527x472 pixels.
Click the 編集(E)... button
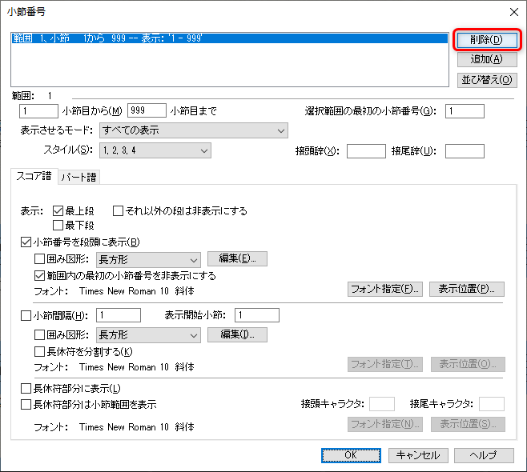click(x=237, y=258)
